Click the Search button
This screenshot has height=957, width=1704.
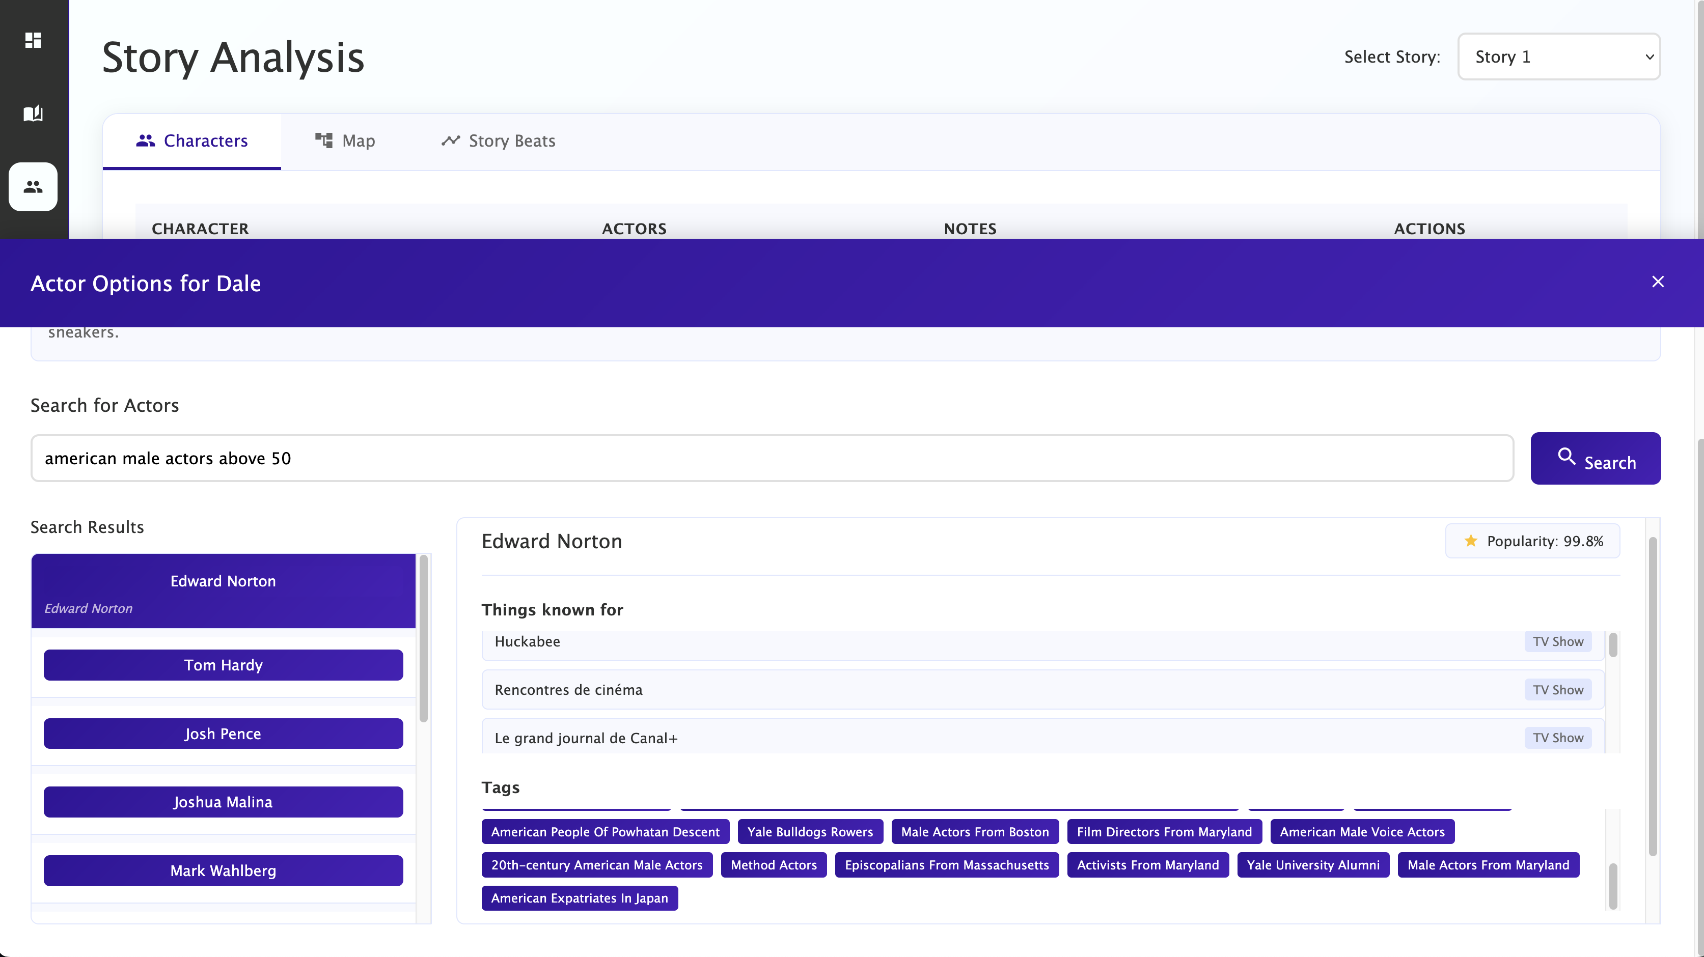pos(1595,459)
